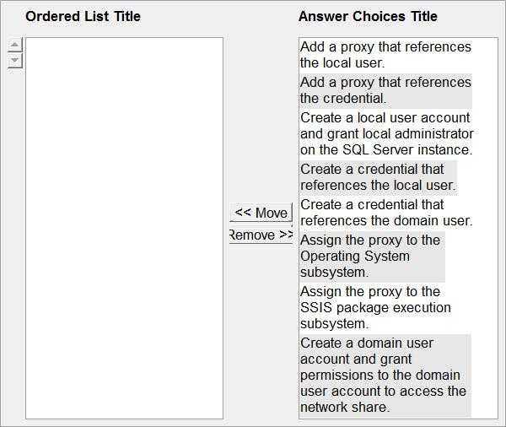This screenshot has width=506, height=427.
Task: Pick 'Create a credential that references the local user'
Action: [x=378, y=177]
